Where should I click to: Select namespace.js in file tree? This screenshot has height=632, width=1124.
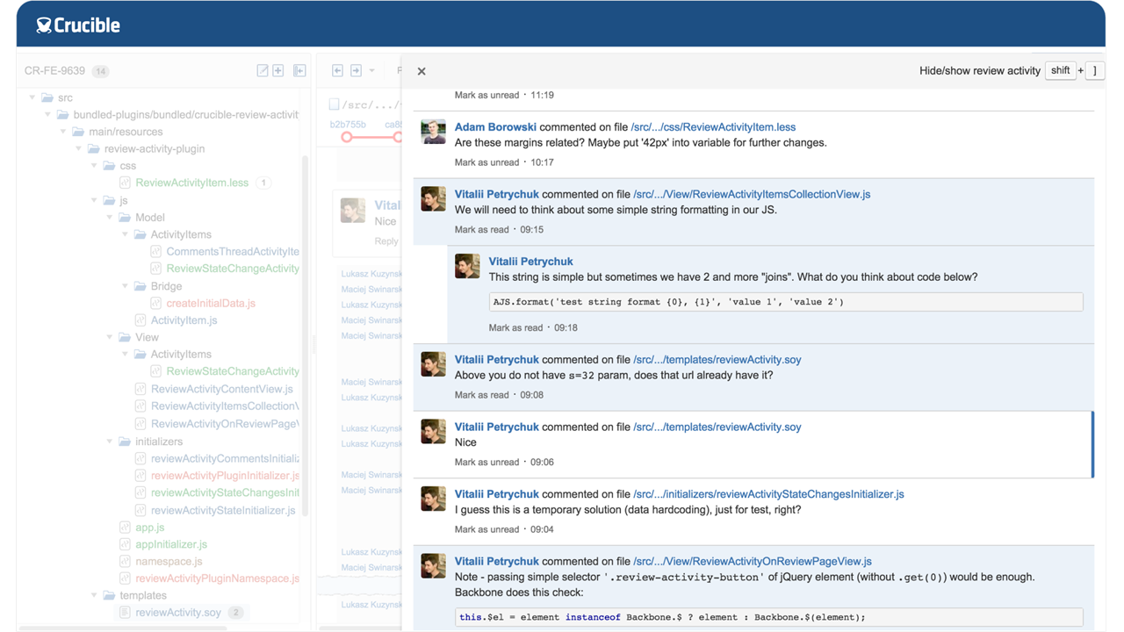tap(169, 561)
